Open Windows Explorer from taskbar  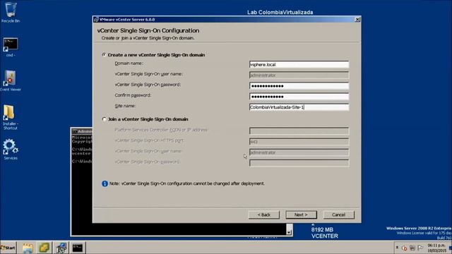click(x=28, y=248)
